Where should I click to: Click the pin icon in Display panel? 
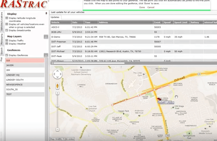46,13
